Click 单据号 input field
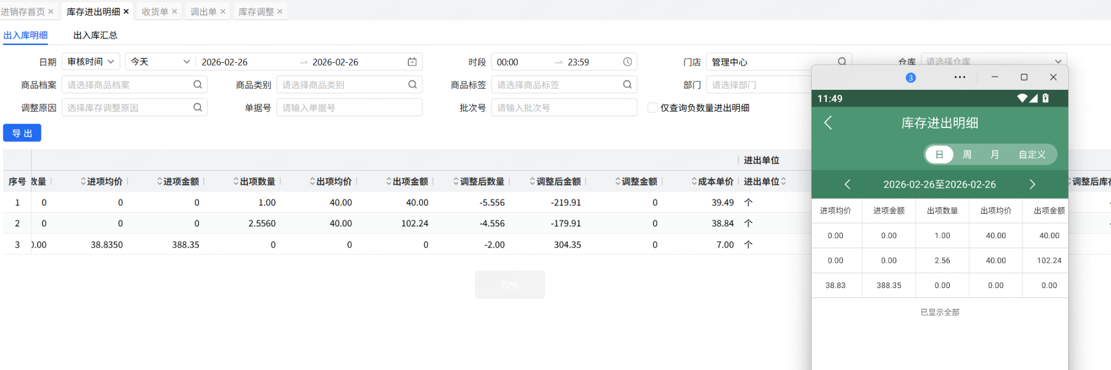1111x370 pixels. click(x=349, y=107)
